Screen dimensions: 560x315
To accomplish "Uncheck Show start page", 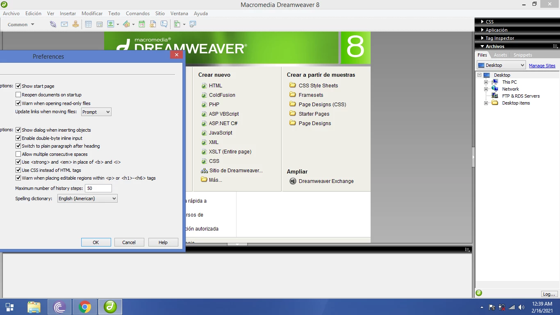I will click(x=18, y=86).
